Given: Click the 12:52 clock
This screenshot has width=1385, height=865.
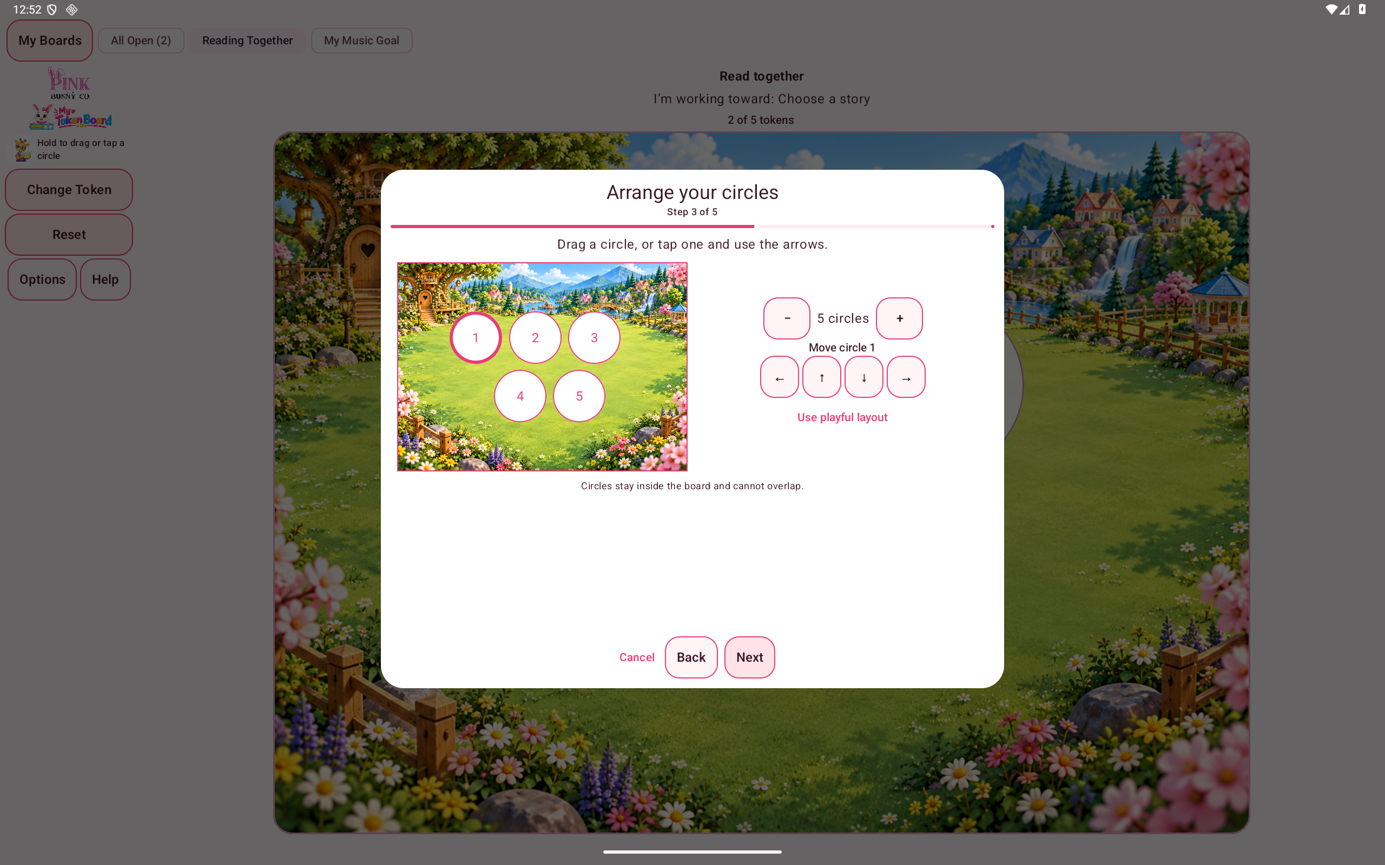Looking at the screenshot, I should (27, 10).
